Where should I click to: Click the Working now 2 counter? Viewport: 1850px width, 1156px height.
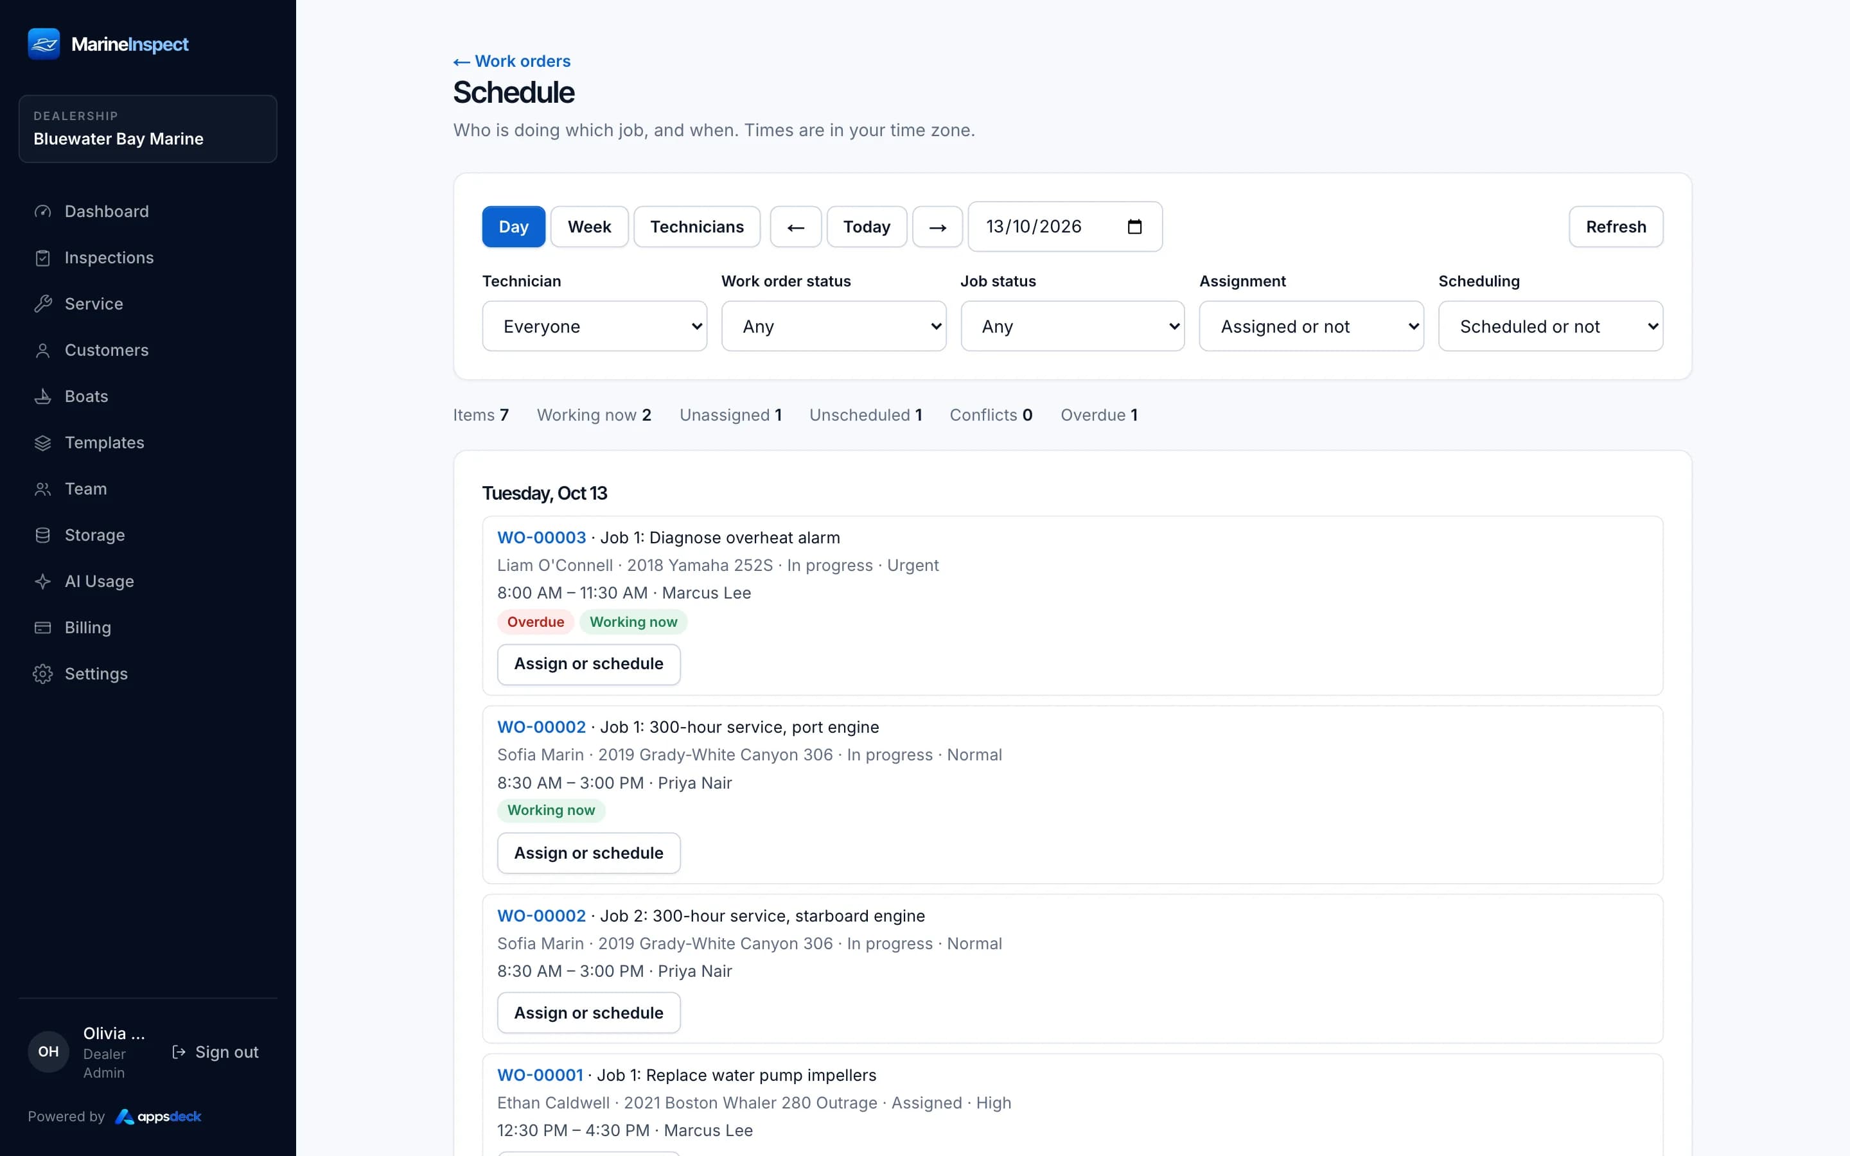tap(594, 415)
